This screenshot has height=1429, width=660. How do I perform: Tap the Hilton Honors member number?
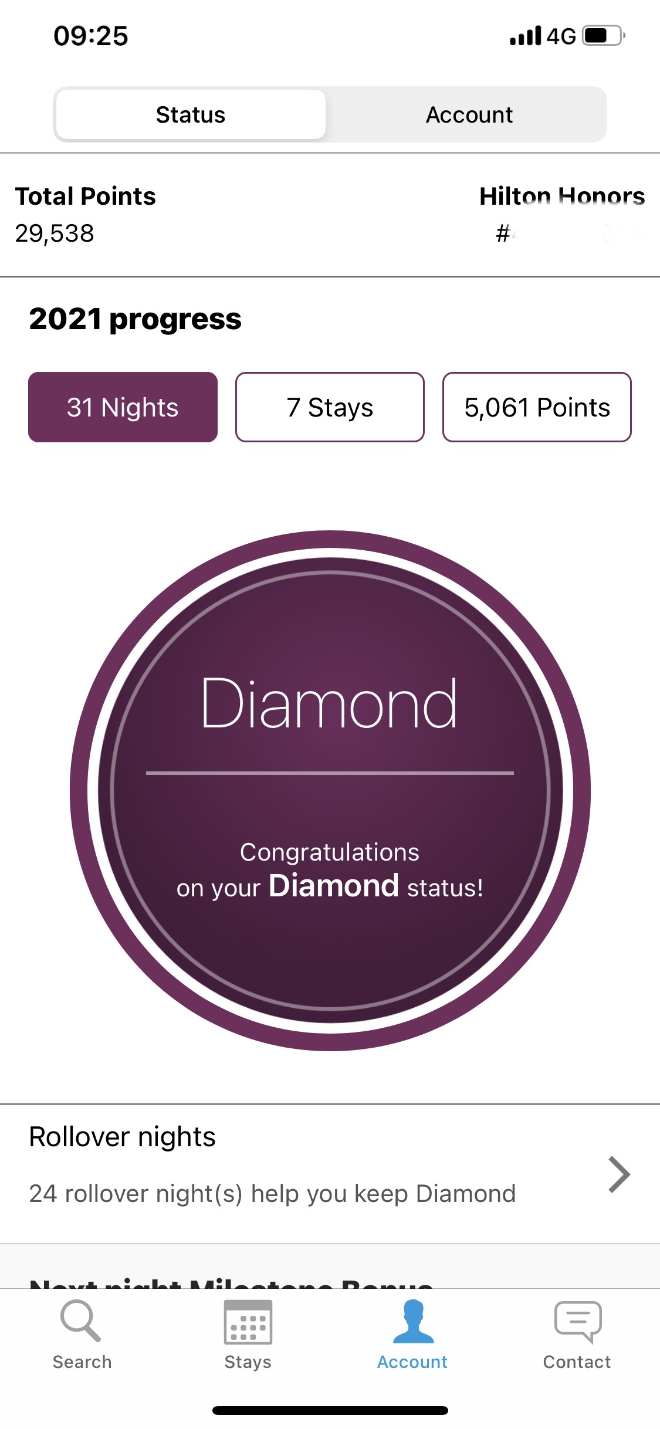pyautogui.click(x=569, y=233)
